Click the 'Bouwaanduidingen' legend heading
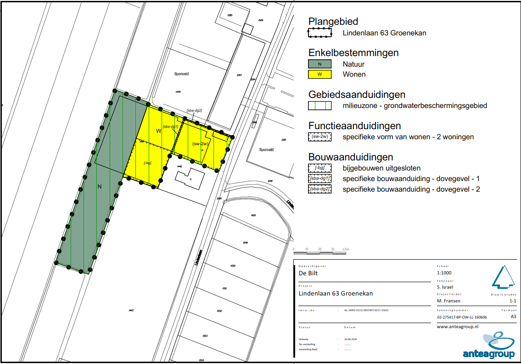521x364 pixels. [351, 157]
